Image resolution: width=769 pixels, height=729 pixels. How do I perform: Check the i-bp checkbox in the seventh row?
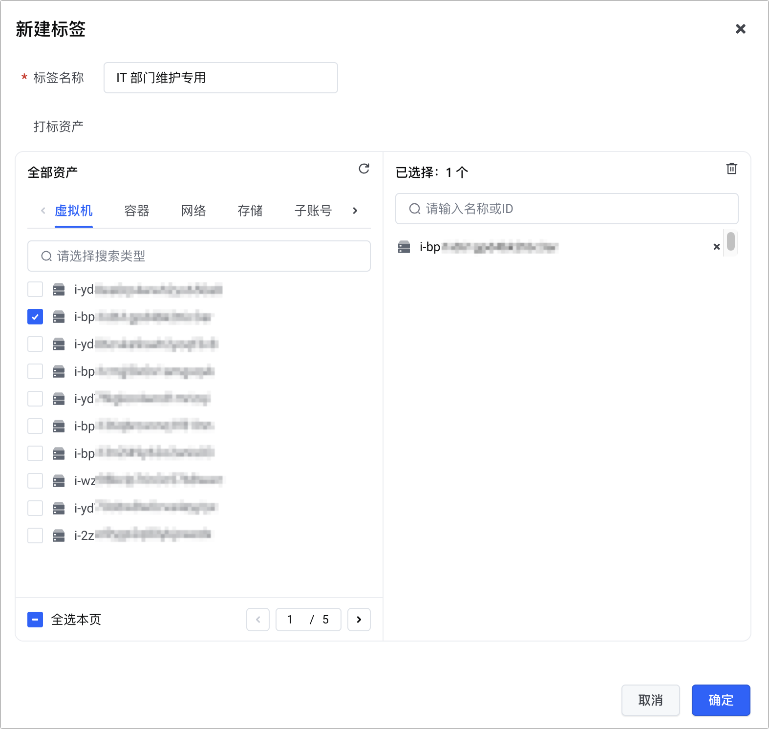[x=35, y=453]
